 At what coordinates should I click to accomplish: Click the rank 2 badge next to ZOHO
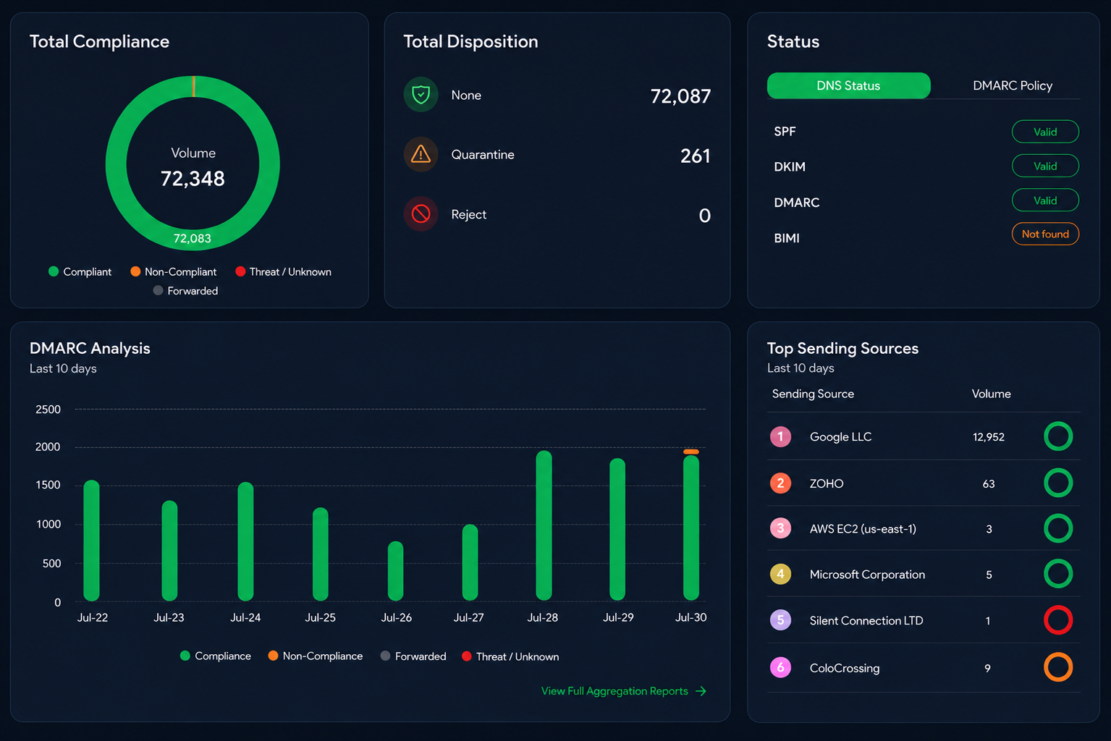click(780, 483)
